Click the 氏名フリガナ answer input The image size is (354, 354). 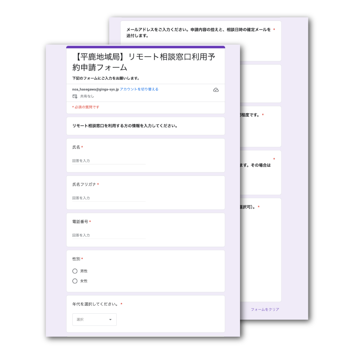pos(109,198)
